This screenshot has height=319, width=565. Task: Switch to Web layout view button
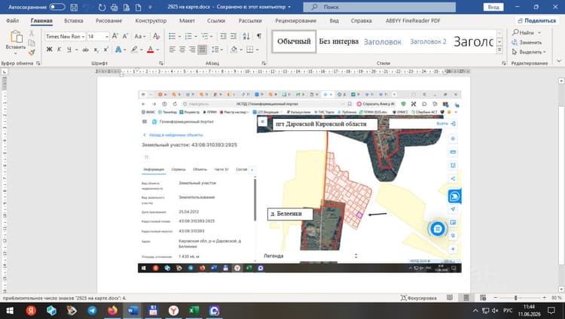[x=483, y=298]
